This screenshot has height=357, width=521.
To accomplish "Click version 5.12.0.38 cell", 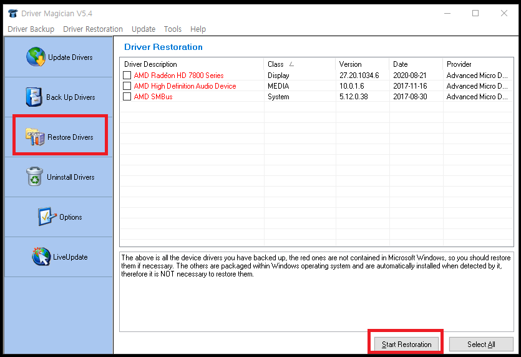I will [354, 97].
